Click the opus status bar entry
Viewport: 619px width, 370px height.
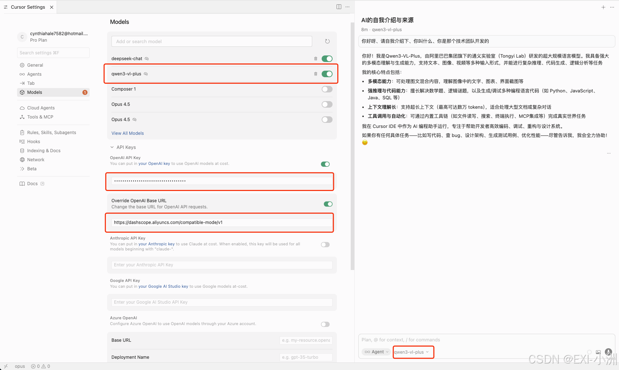[x=20, y=366]
